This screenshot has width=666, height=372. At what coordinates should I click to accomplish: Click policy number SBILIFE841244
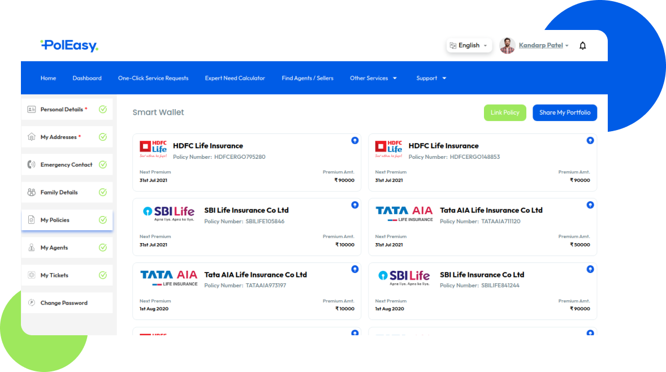click(500, 286)
